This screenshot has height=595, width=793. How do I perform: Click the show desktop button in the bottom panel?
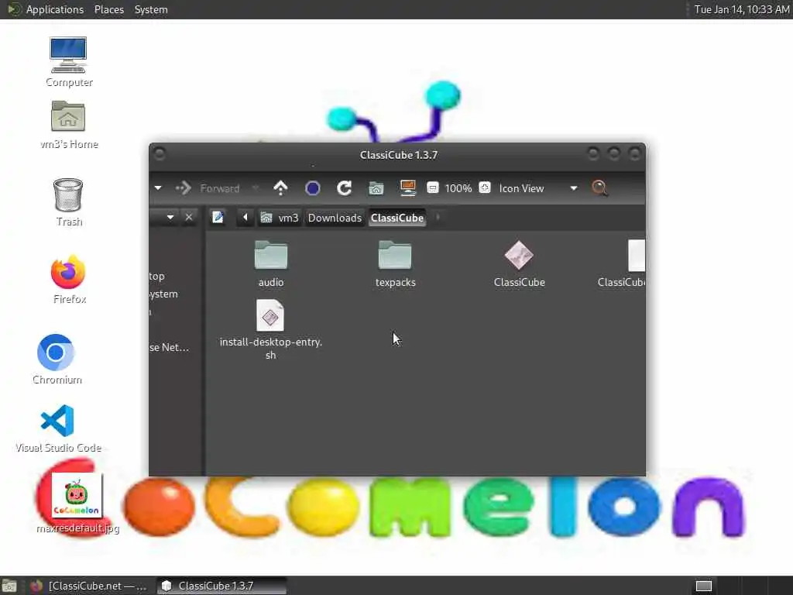pyautogui.click(x=9, y=586)
